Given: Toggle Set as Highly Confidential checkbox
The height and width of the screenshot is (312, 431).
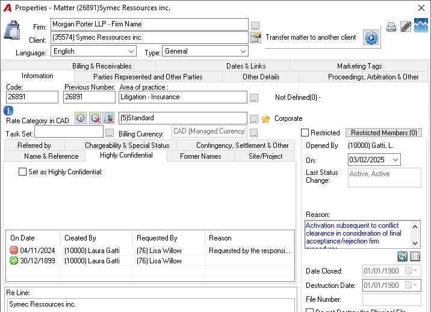Looking at the screenshot, I should pos(22,172).
